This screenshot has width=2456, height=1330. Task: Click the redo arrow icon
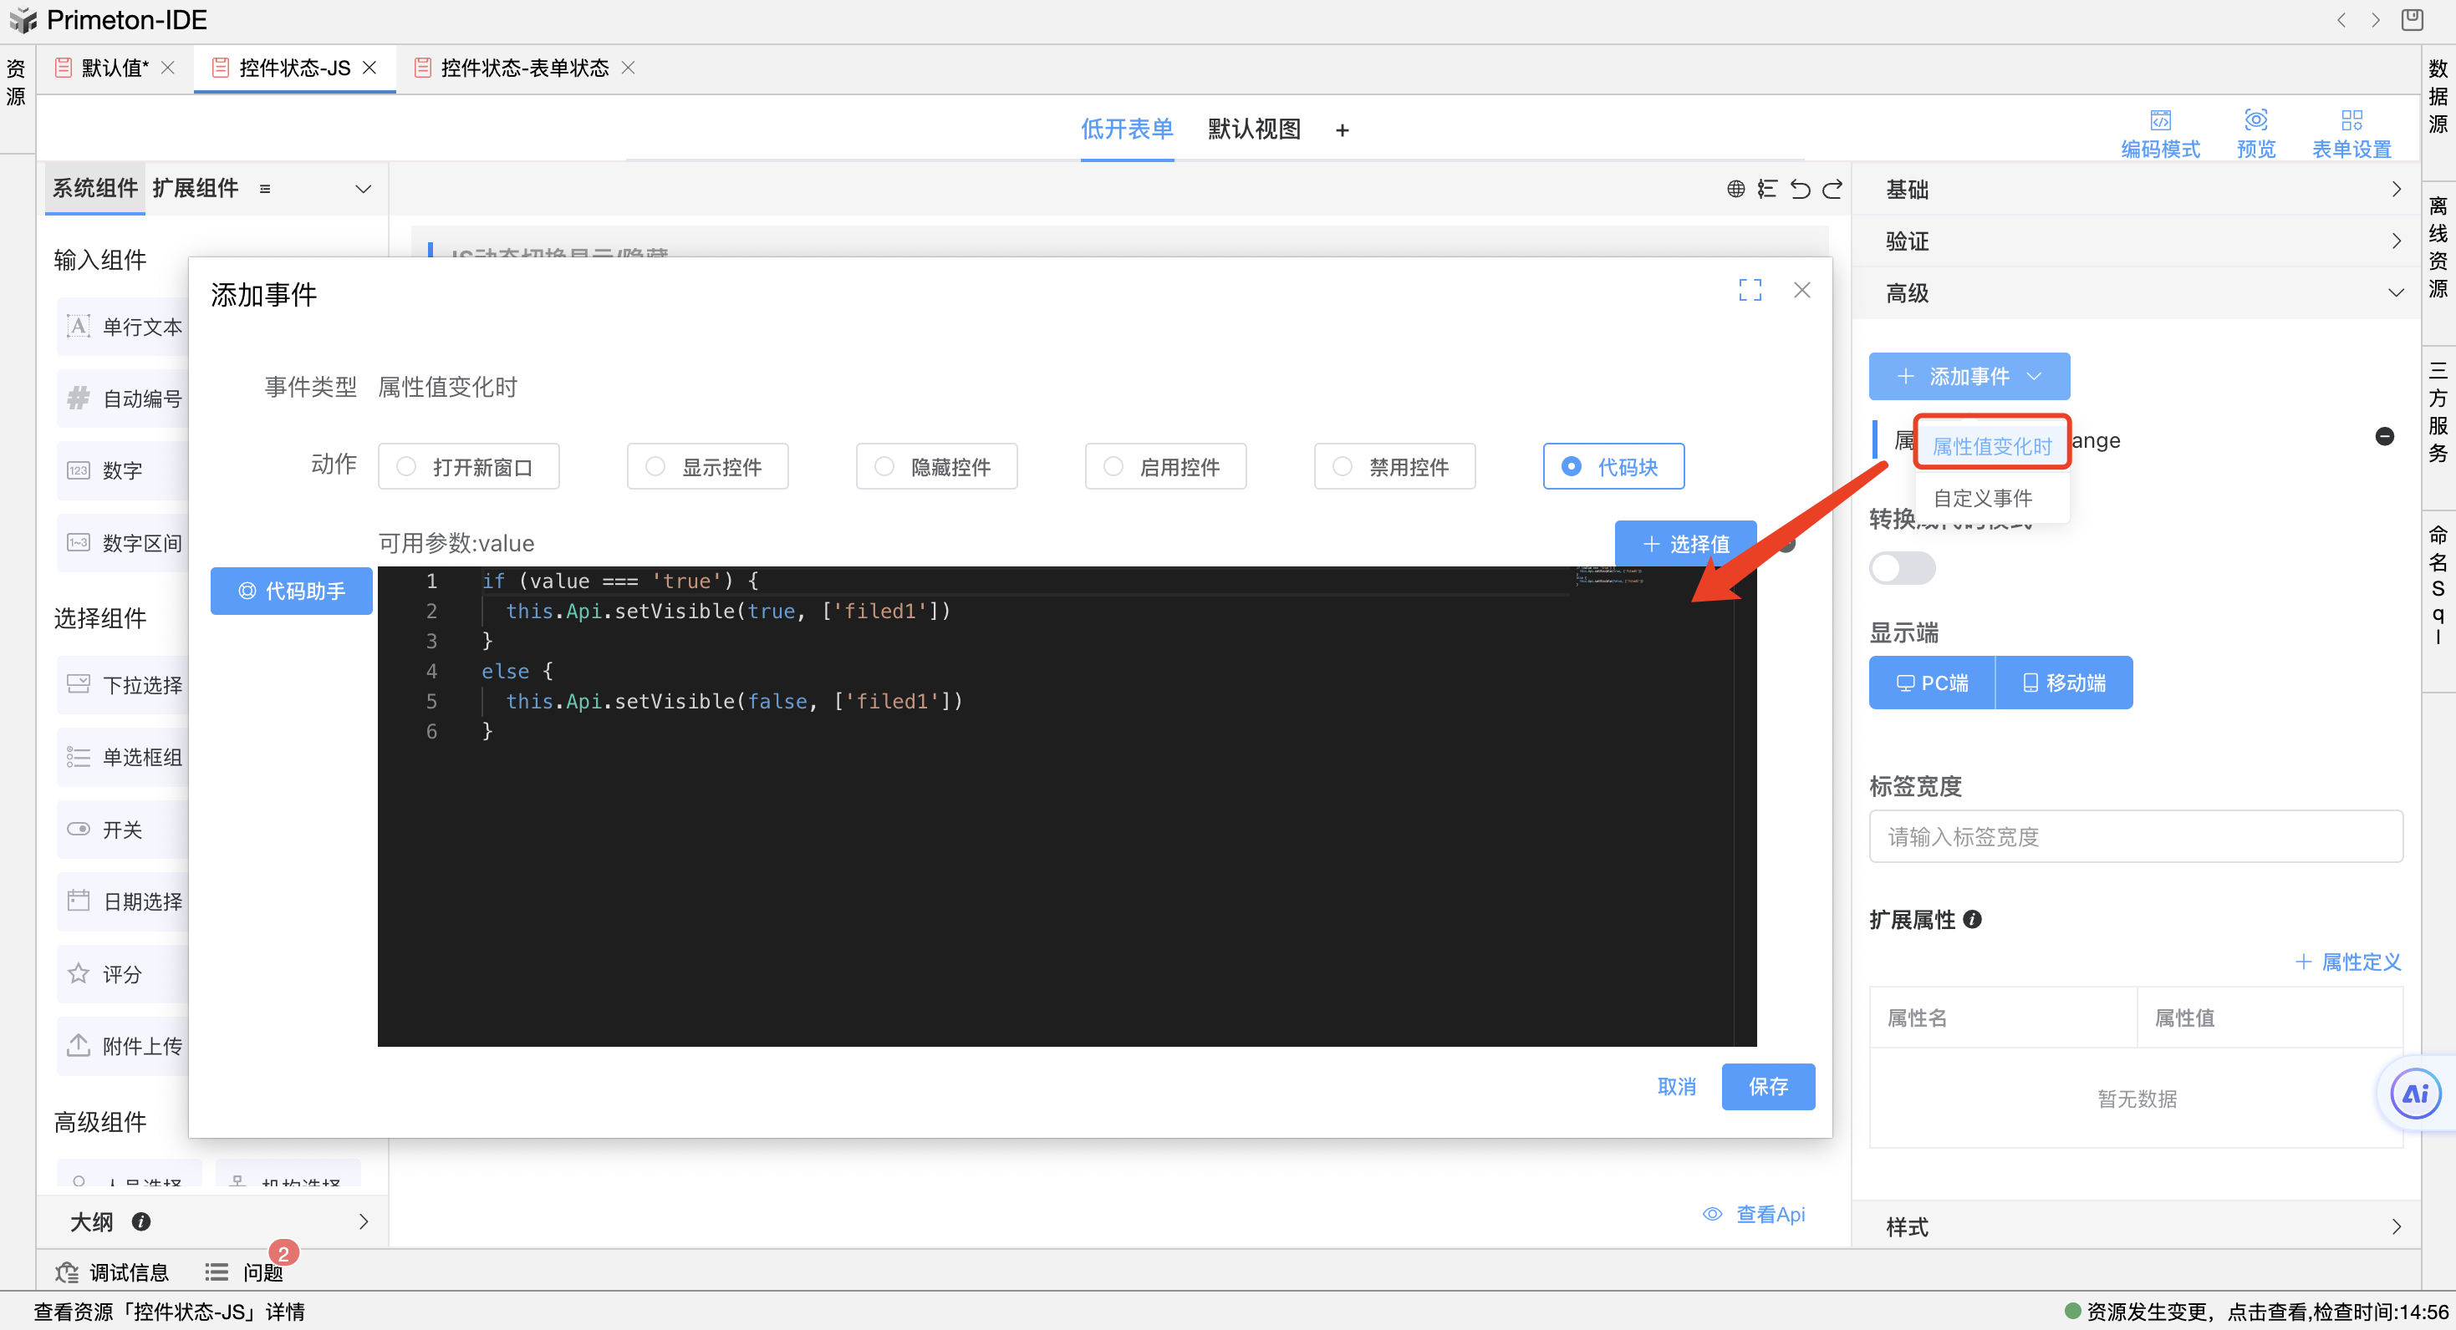click(x=1832, y=189)
